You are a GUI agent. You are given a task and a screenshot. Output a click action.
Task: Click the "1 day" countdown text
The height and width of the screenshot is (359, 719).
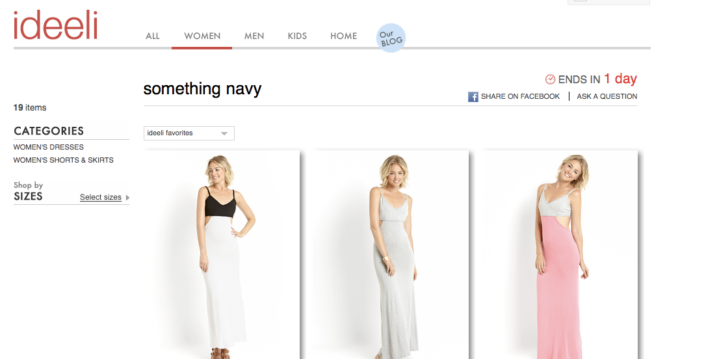(620, 79)
